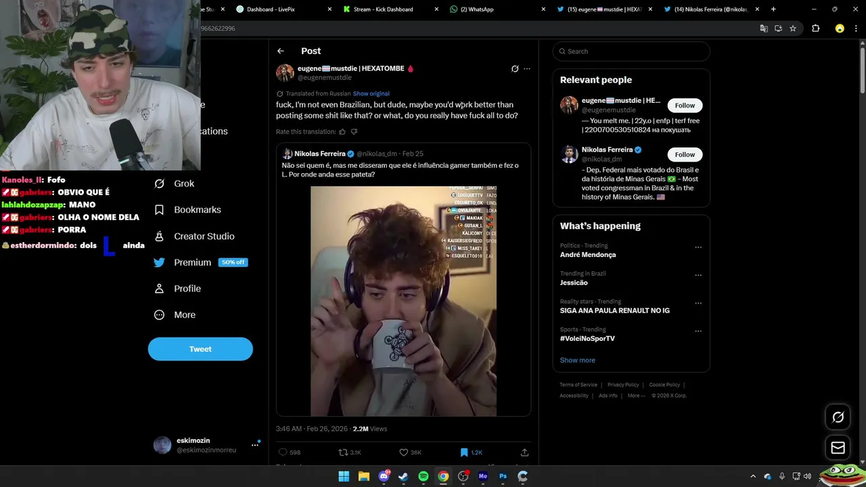Open Accessibility footer link
Image resolution: width=866 pixels, height=487 pixels.
tap(574, 396)
